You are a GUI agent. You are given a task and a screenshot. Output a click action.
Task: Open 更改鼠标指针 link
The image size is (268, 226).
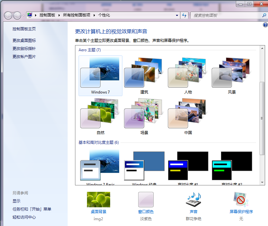click(x=24, y=49)
